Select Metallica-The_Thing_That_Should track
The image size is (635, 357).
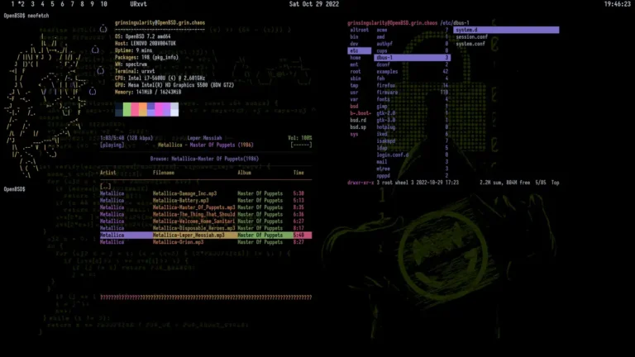coord(193,214)
